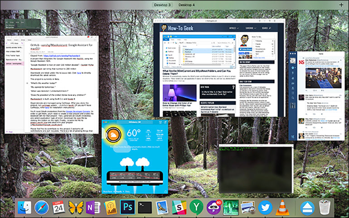The width and height of the screenshot is (349, 218).
Task: Click the orange butterfly Dock icon
Action: 75,208
